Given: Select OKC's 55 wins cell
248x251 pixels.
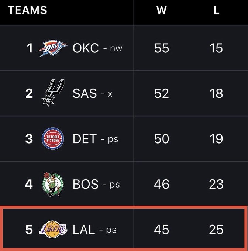Looking at the screenshot, I should click(x=162, y=48).
